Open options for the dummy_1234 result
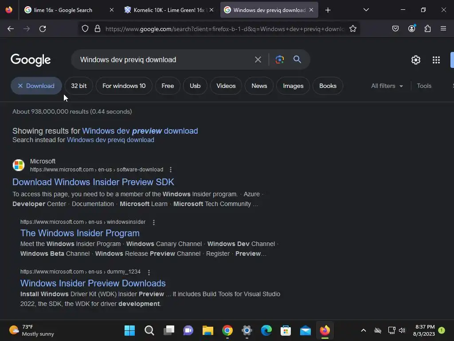 pos(149,273)
